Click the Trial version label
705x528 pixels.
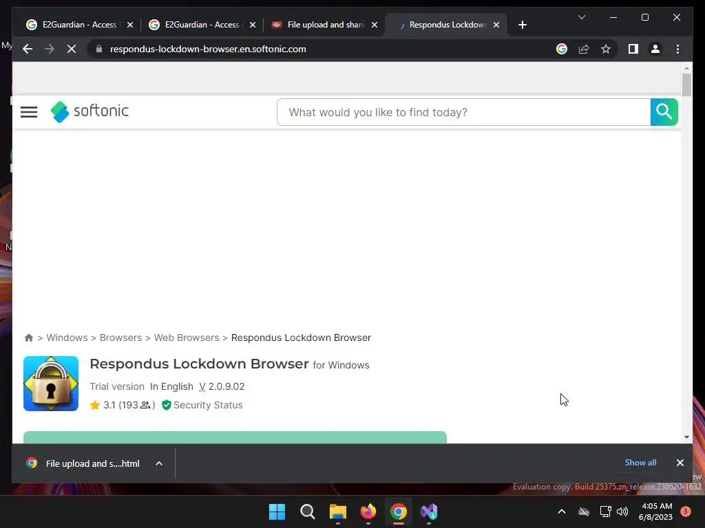pos(117,386)
